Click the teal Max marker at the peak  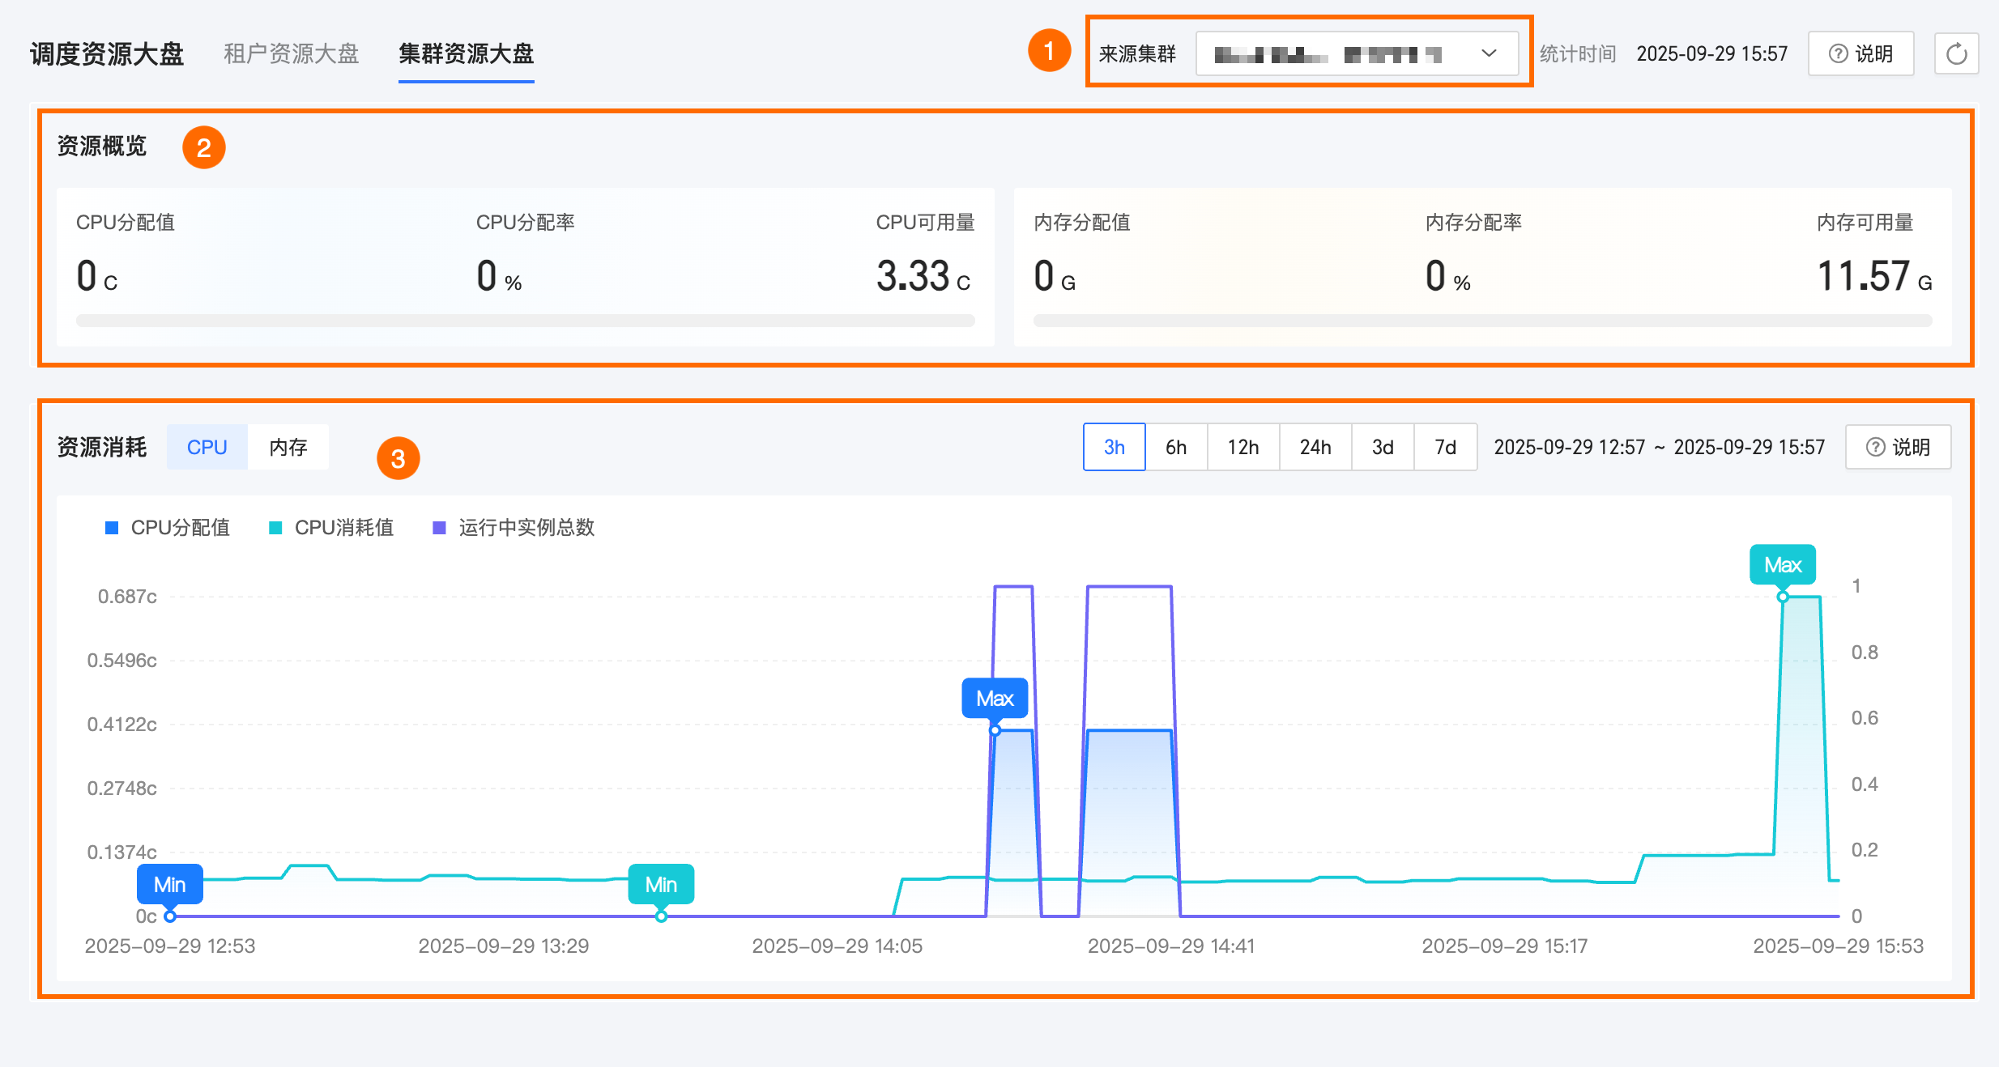tap(1782, 565)
